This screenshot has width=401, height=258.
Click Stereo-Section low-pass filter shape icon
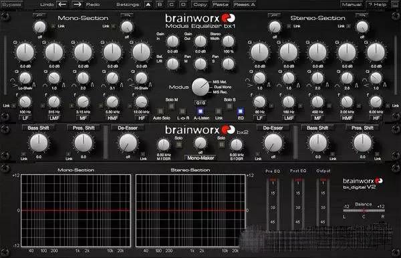pyautogui.click(x=362, y=16)
